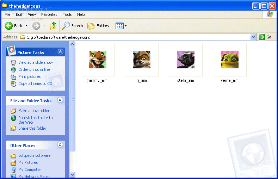Screen dimensions: 278x179
Task: Click the stella_aim file name label
Action: [x=186, y=80]
